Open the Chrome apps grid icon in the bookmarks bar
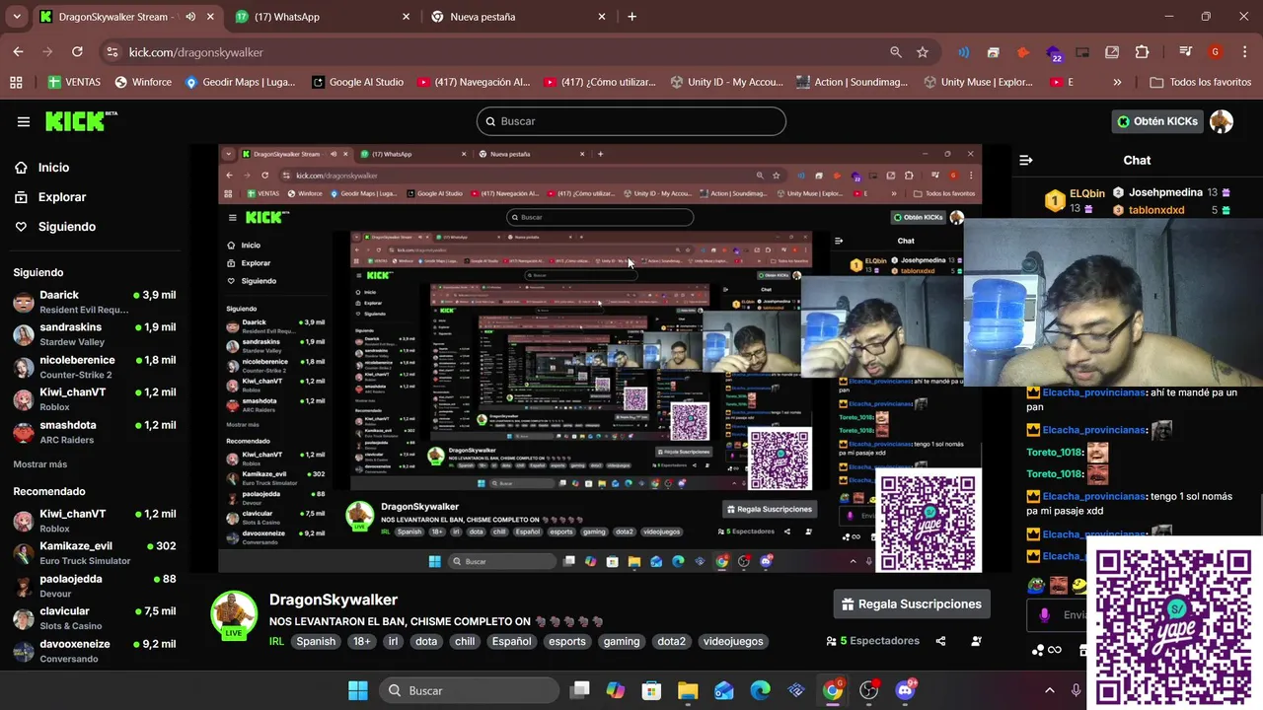 16,82
